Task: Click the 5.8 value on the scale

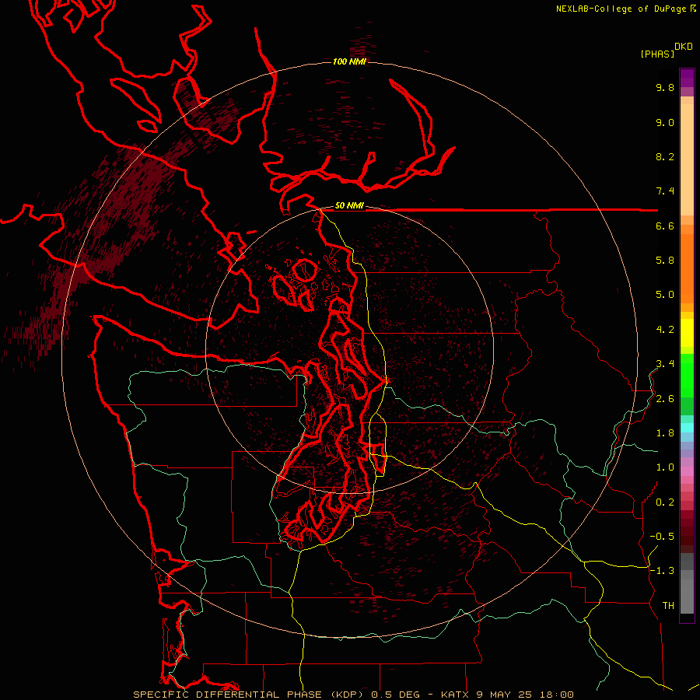Action: (x=665, y=261)
